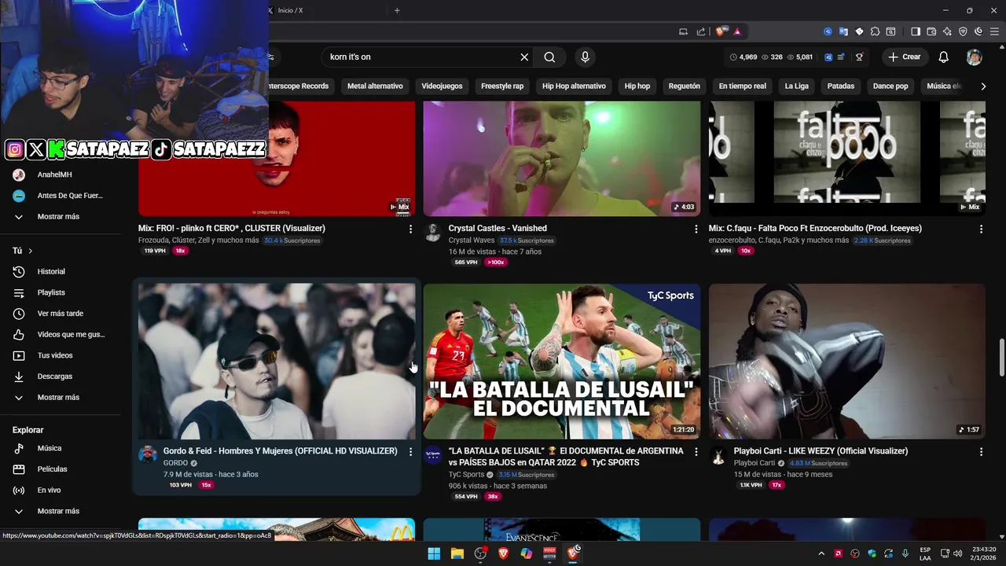Start voice search with the microphone icon
The height and width of the screenshot is (566, 1006).
585,57
